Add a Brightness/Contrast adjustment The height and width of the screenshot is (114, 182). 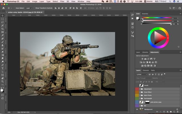[x=142, y=59]
